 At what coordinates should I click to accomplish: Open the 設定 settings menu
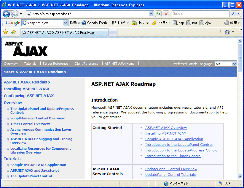(x=232, y=23)
